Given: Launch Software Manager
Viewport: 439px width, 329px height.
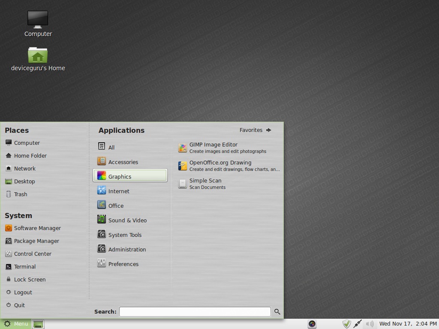Looking at the screenshot, I should 33,228.
